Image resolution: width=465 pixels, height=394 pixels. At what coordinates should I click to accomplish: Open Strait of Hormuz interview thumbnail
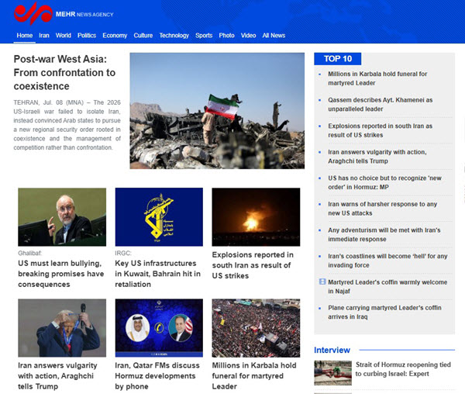[332, 373]
